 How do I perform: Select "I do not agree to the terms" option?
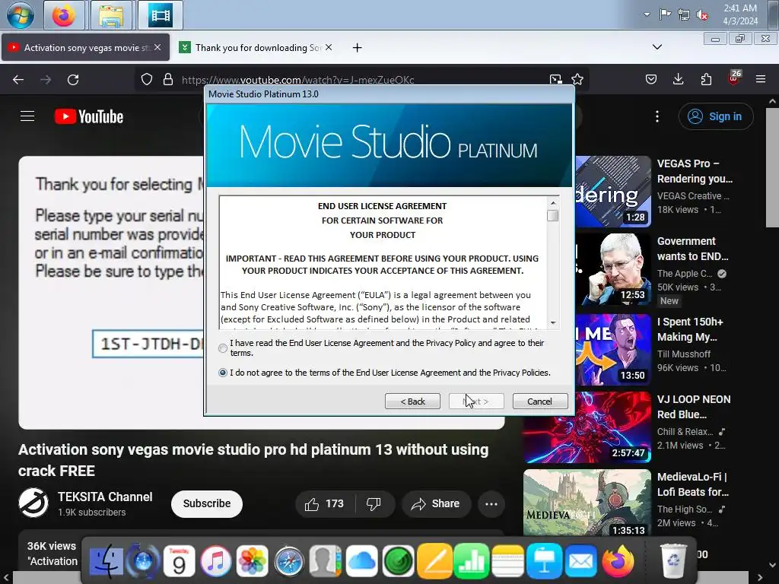(223, 373)
